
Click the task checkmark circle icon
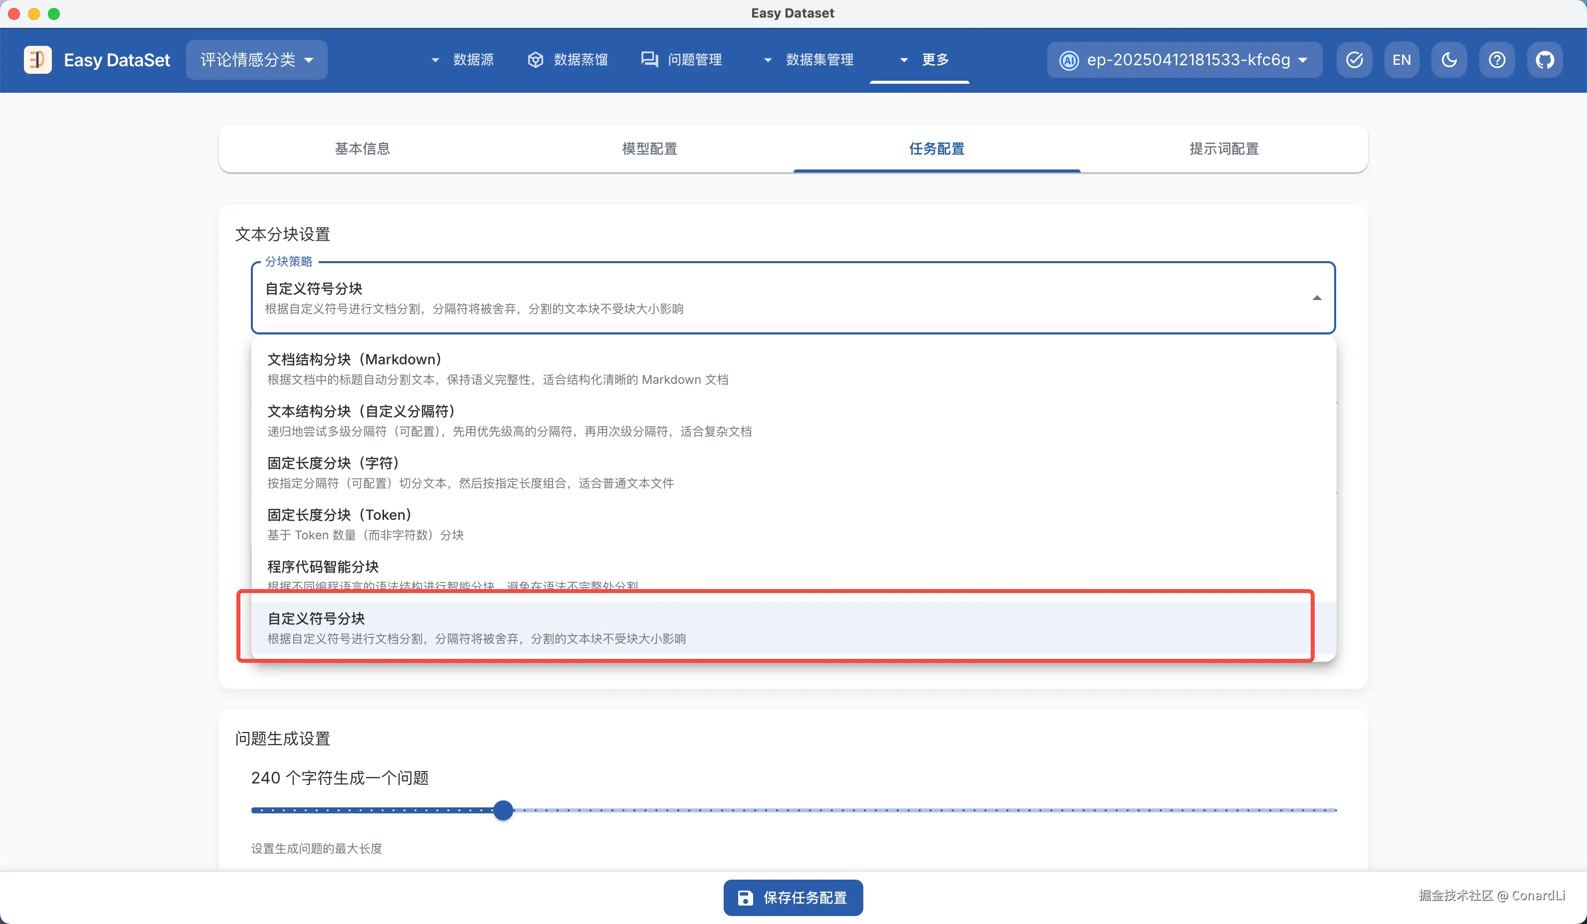pos(1354,60)
